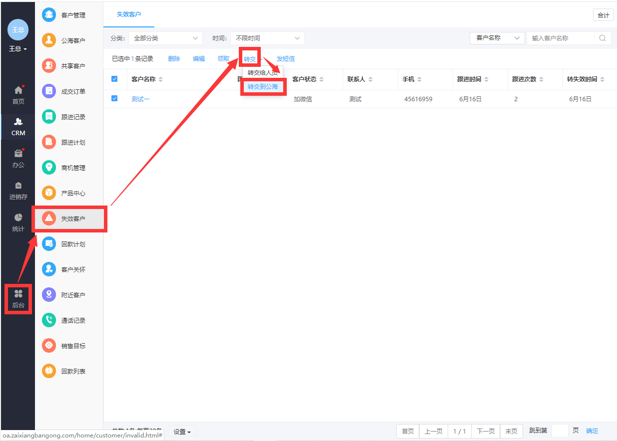The image size is (617, 441).
Task: Switch to the CRM module icon
Action: click(x=18, y=121)
